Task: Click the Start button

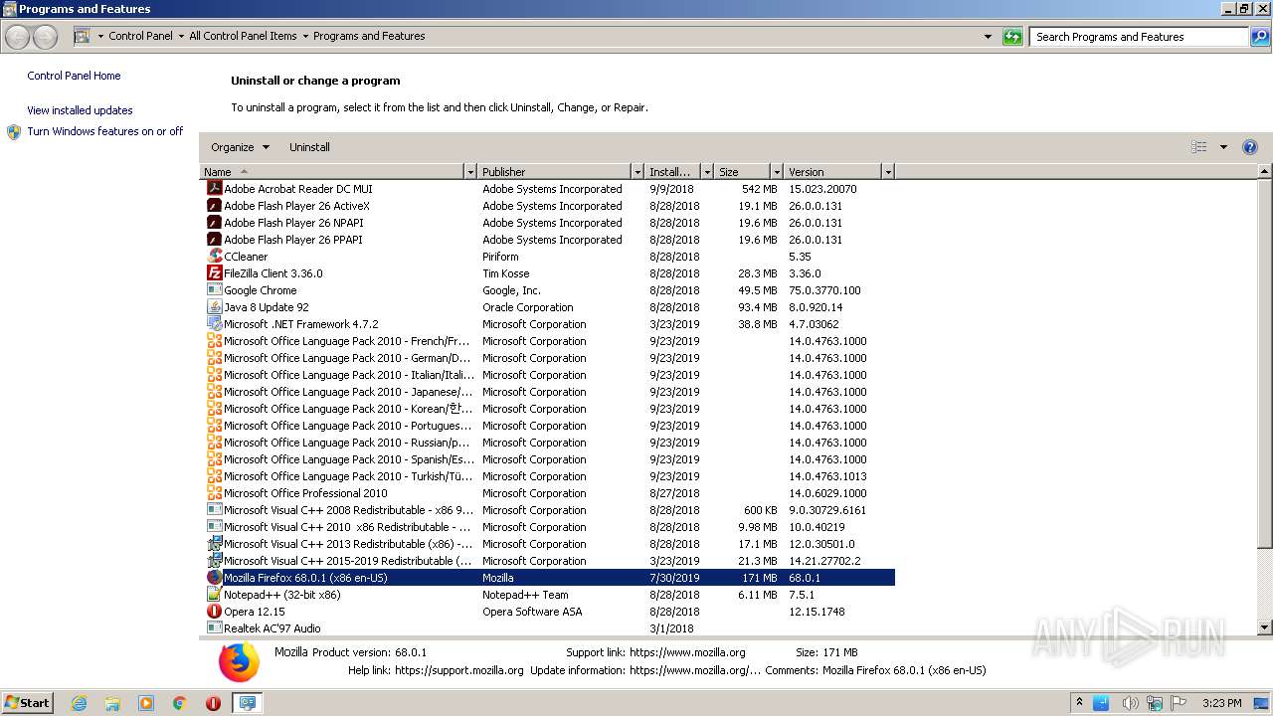Action: click(27, 703)
